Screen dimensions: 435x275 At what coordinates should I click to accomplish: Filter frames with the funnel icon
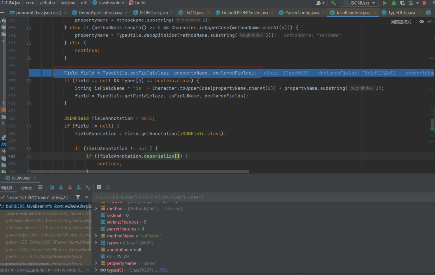pyautogui.click(x=78, y=197)
